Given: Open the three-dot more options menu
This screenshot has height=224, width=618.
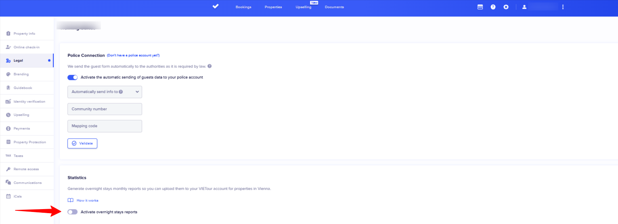Looking at the screenshot, I should click(563, 7).
